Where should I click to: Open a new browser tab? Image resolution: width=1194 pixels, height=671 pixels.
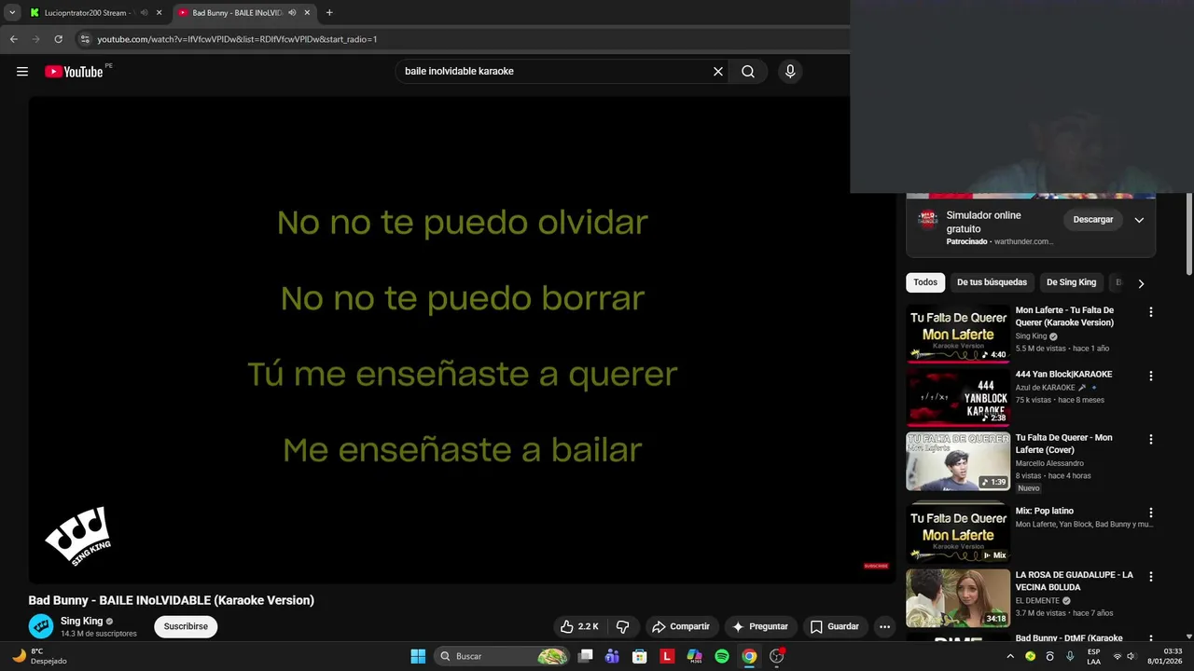tap(329, 13)
